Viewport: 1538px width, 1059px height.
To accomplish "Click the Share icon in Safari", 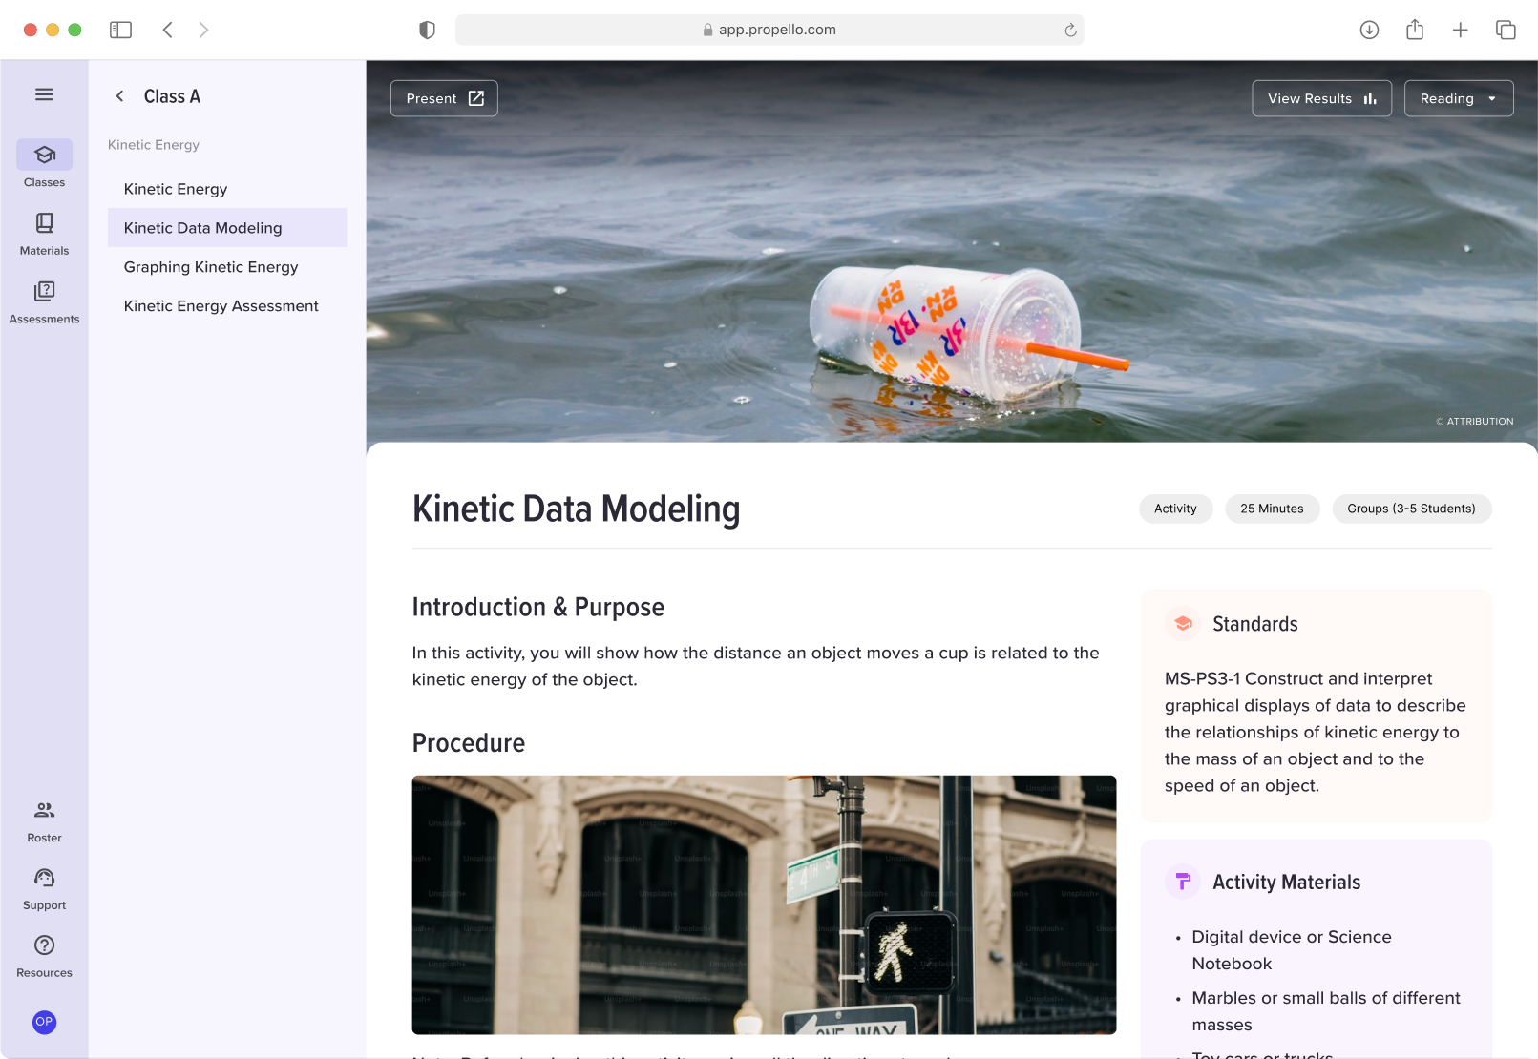I will 1415,30.
